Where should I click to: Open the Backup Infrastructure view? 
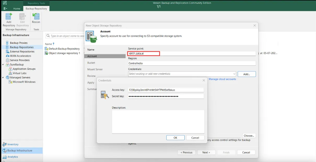tap(22, 151)
